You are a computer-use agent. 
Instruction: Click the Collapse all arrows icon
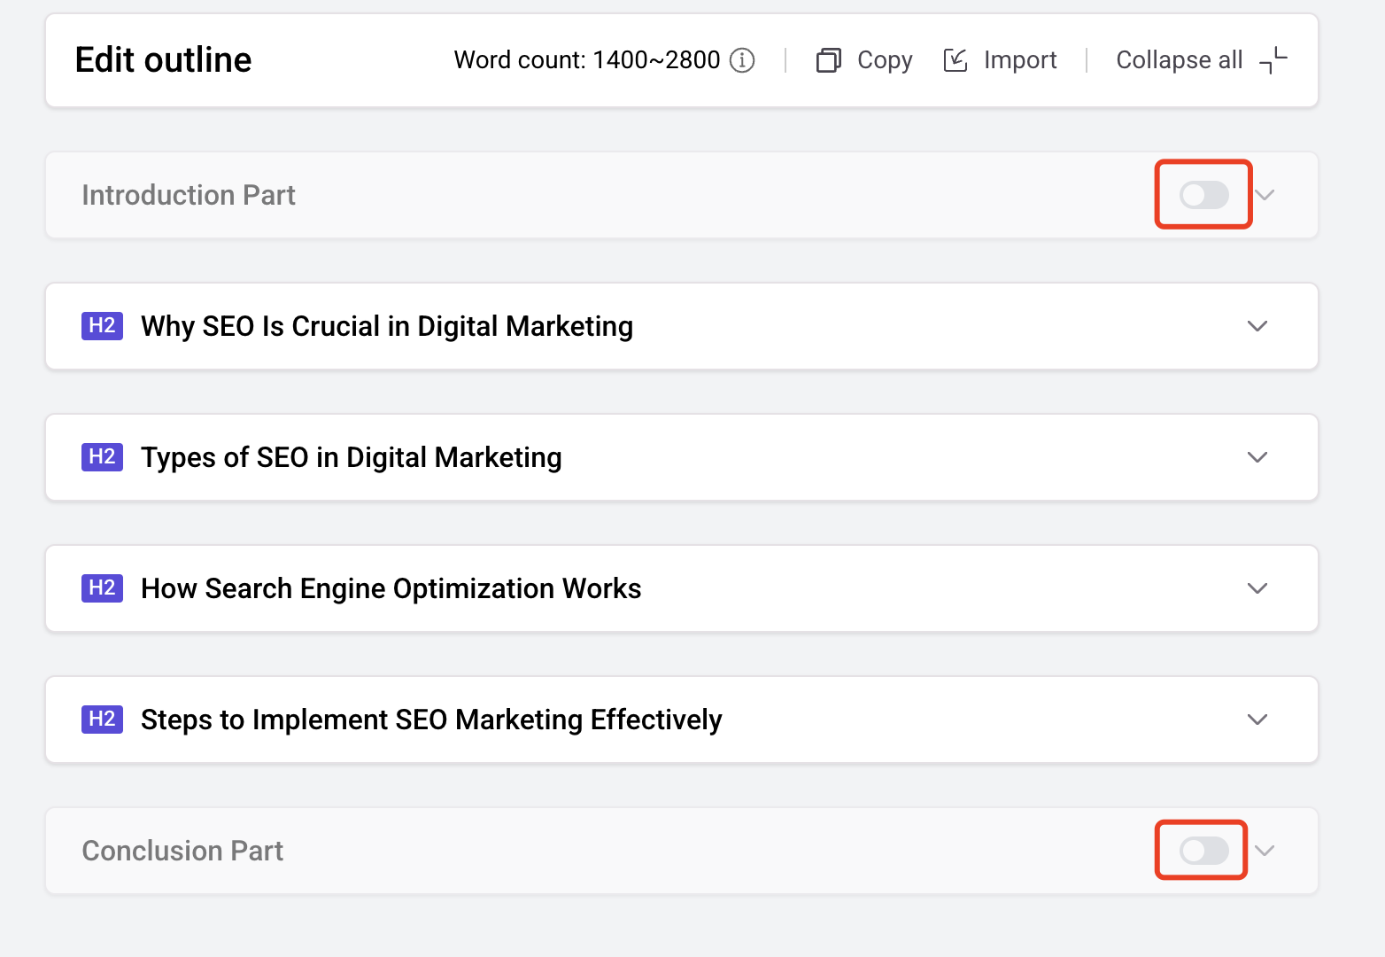[1273, 60]
